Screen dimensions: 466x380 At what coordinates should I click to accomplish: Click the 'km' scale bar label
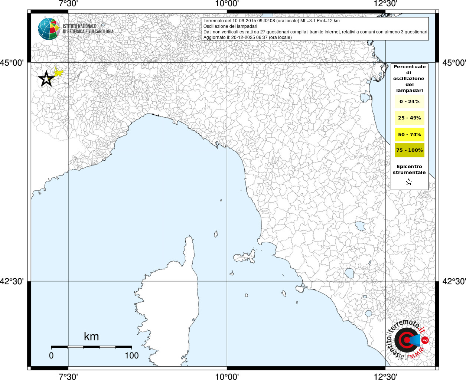(x=91, y=337)
